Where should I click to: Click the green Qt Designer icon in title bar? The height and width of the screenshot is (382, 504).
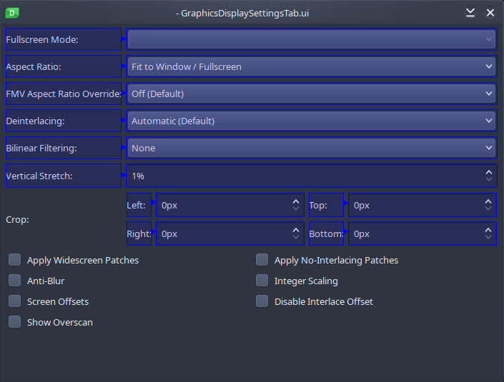point(12,12)
